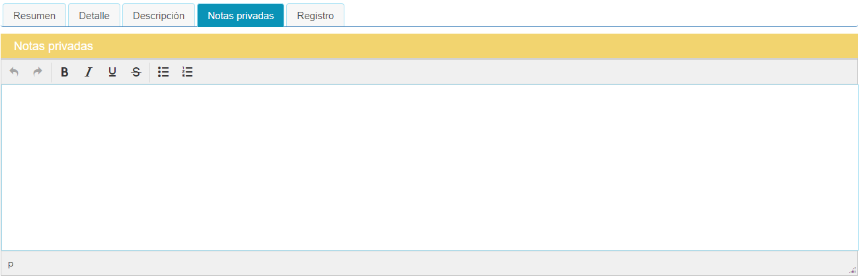The image size is (862, 279).
Task: Toggle italic formatting
Action: 88,72
